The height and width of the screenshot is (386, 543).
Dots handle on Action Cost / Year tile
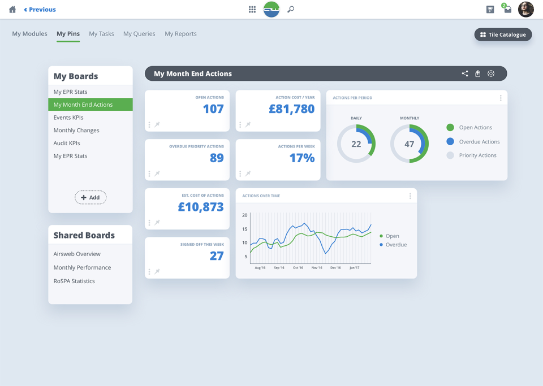coord(240,124)
